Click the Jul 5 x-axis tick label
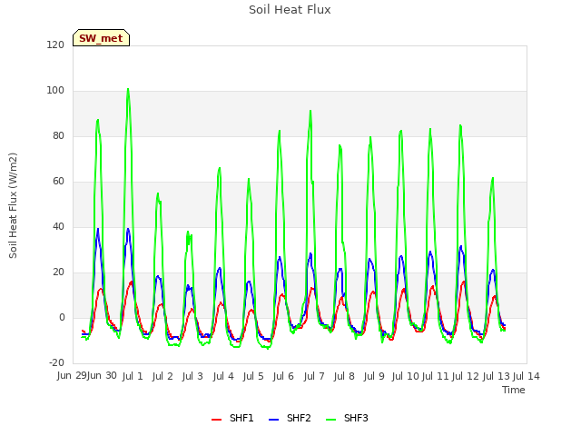 pyautogui.click(x=253, y=376)
